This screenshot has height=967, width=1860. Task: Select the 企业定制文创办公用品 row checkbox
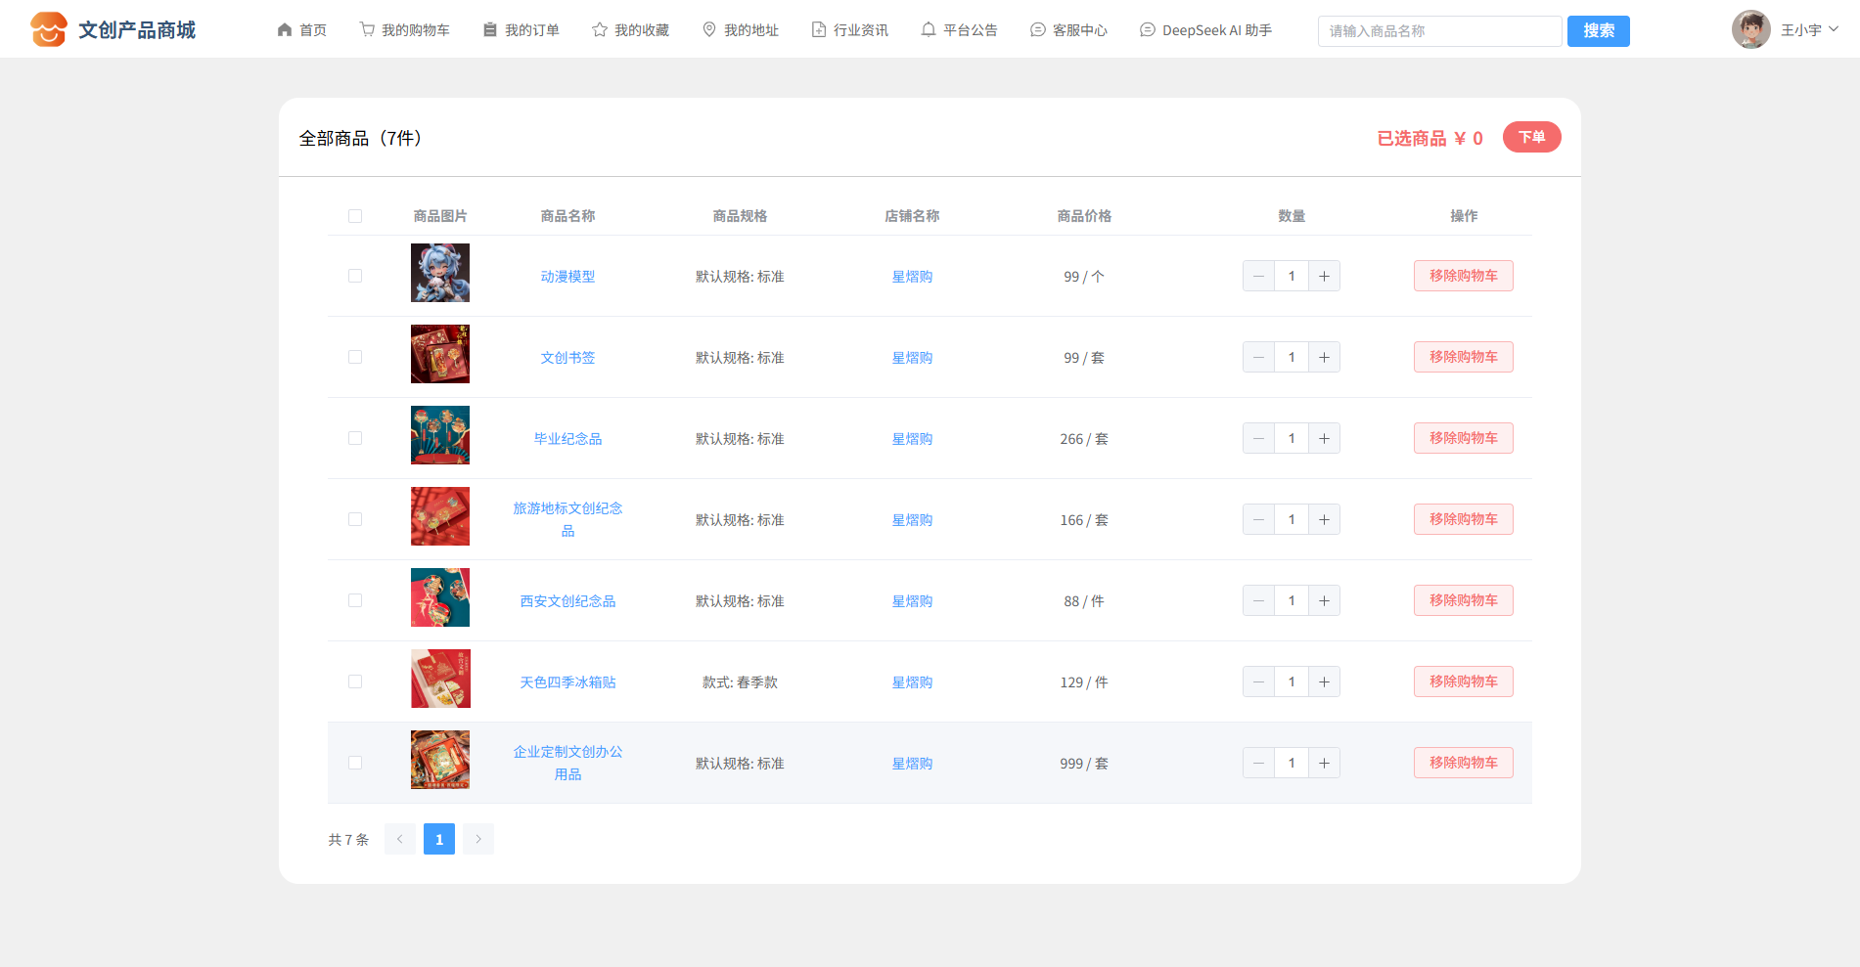[355, 763]
